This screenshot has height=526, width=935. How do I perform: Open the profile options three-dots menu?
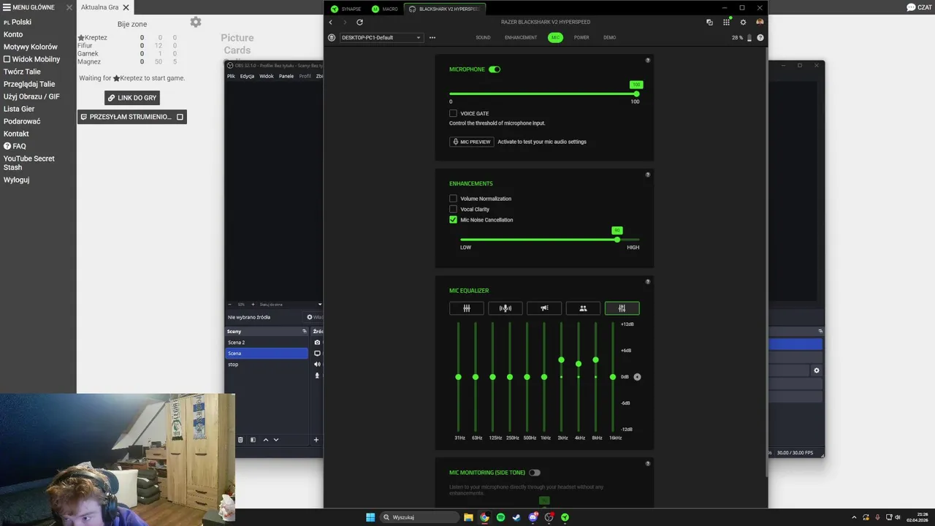pyautogui.click(x=432, y=38)
